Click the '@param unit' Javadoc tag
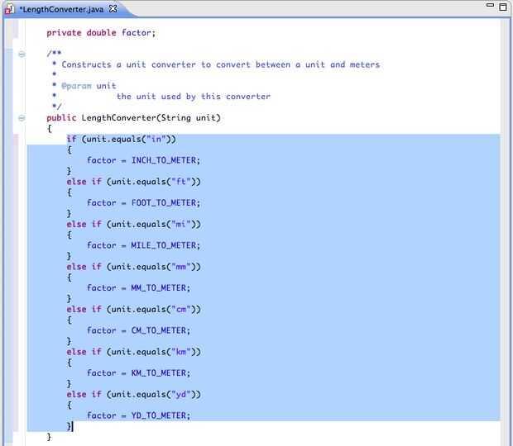The width and height of the screenshot is (513, 446). (x=89, y=86)
